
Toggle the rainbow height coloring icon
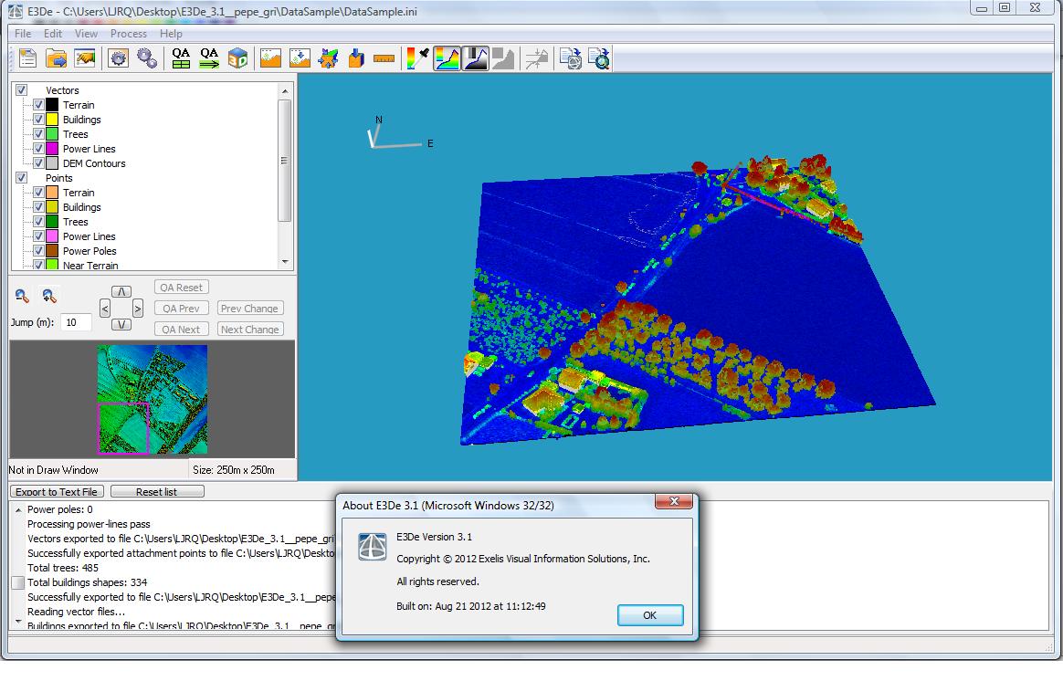point(447,58)
